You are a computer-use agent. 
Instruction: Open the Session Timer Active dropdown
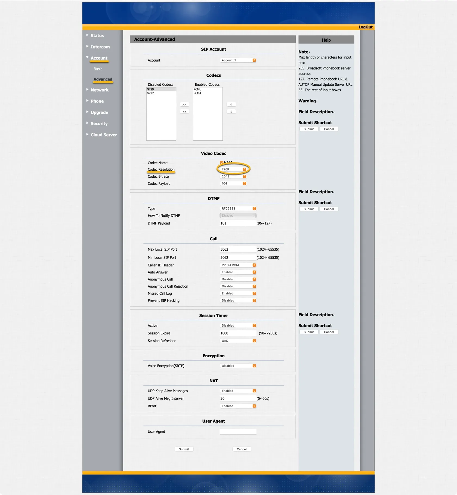tap(238, 325)
